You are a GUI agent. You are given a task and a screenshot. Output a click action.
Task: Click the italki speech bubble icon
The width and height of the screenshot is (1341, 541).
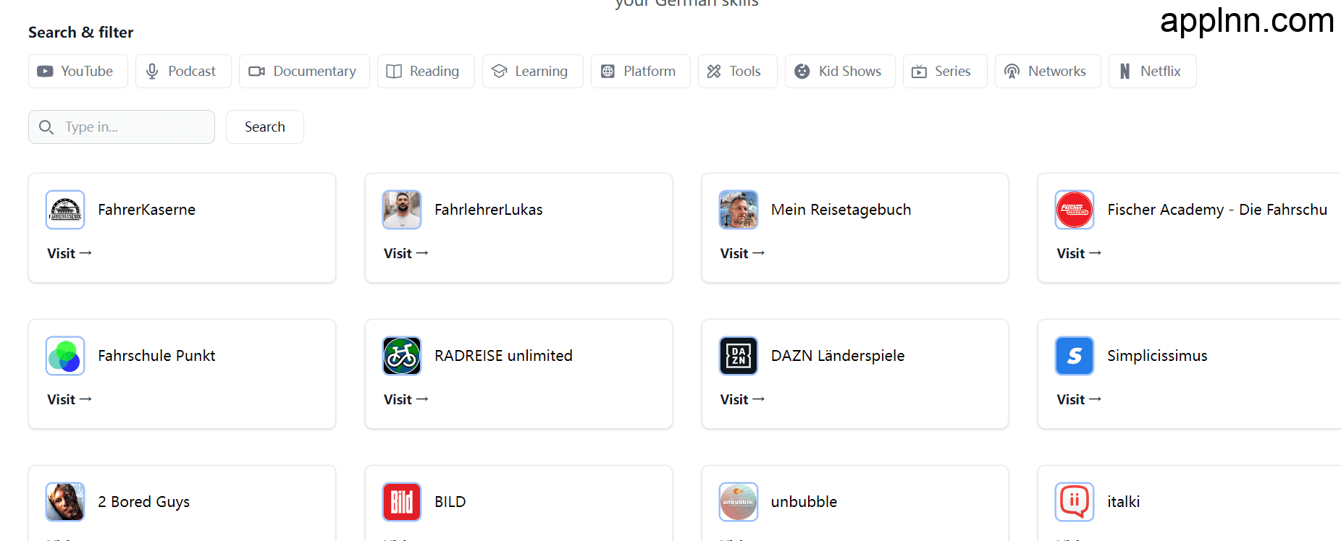(1075, 502)
